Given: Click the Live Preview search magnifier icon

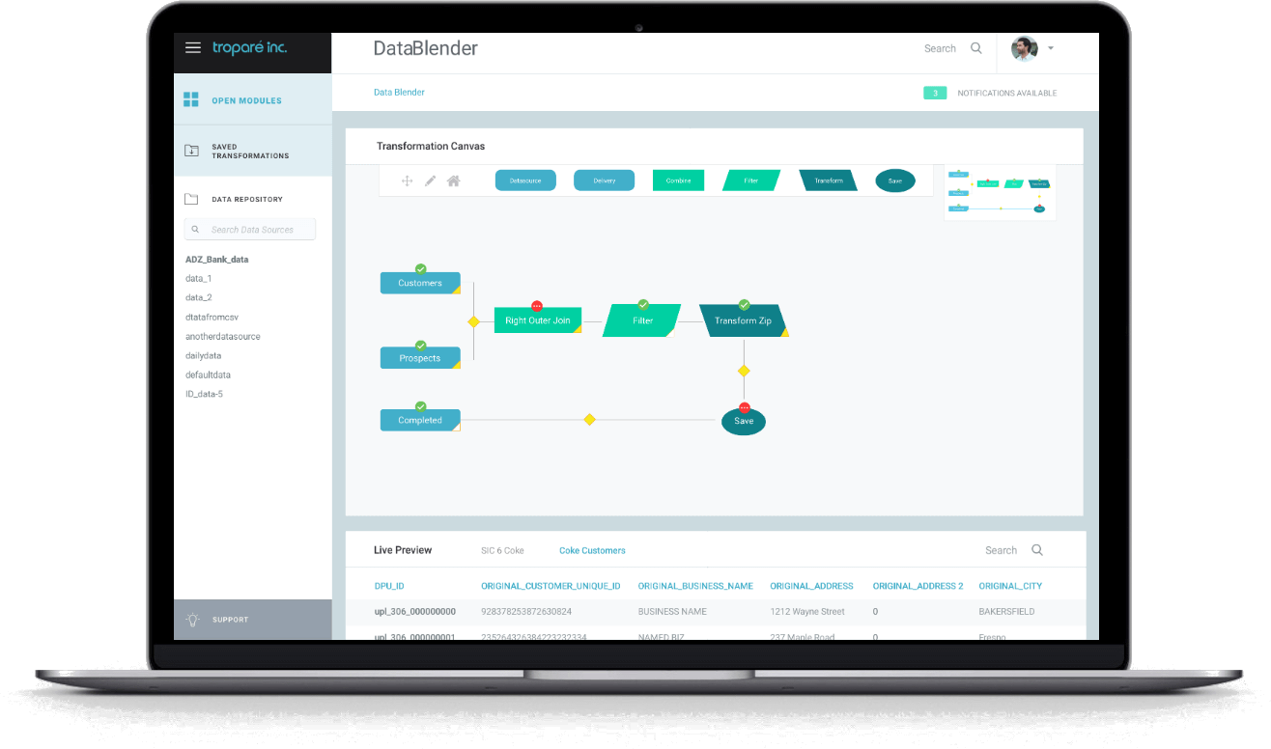Looking at the screenshot, I should [x=1037, y=550].
